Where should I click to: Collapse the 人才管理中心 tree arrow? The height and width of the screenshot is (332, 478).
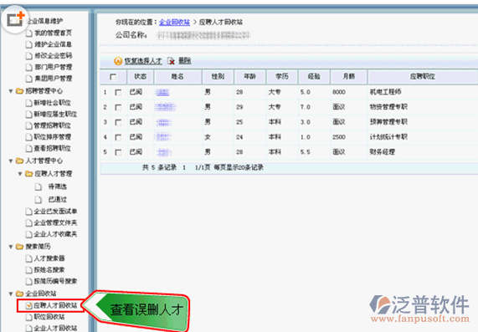11,161
